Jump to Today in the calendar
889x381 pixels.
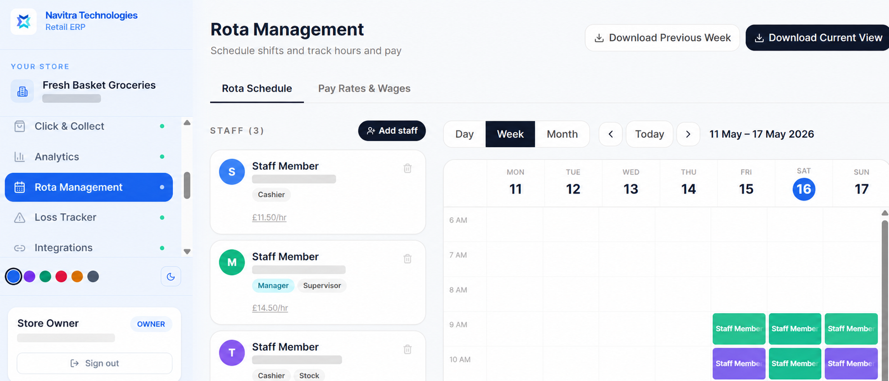650,134
